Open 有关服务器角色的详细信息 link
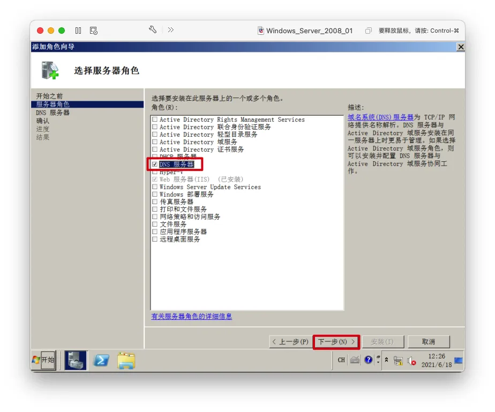 click(x=192, y=316)
